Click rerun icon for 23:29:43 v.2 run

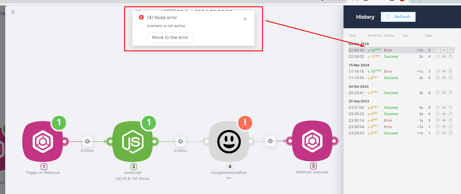pyautogui.click(x=438, y=133)
